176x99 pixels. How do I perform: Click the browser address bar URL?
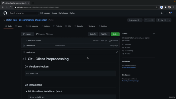pyautogui.click(x=38, y=7)
